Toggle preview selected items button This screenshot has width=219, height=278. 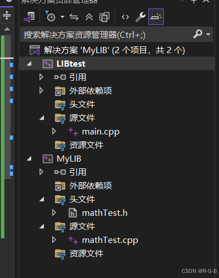coord(156,16)
